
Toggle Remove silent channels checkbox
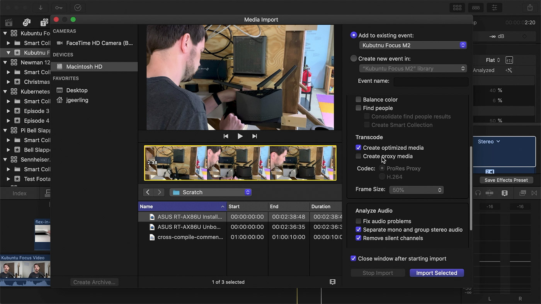pyautogui.click(x=358, y=238)
